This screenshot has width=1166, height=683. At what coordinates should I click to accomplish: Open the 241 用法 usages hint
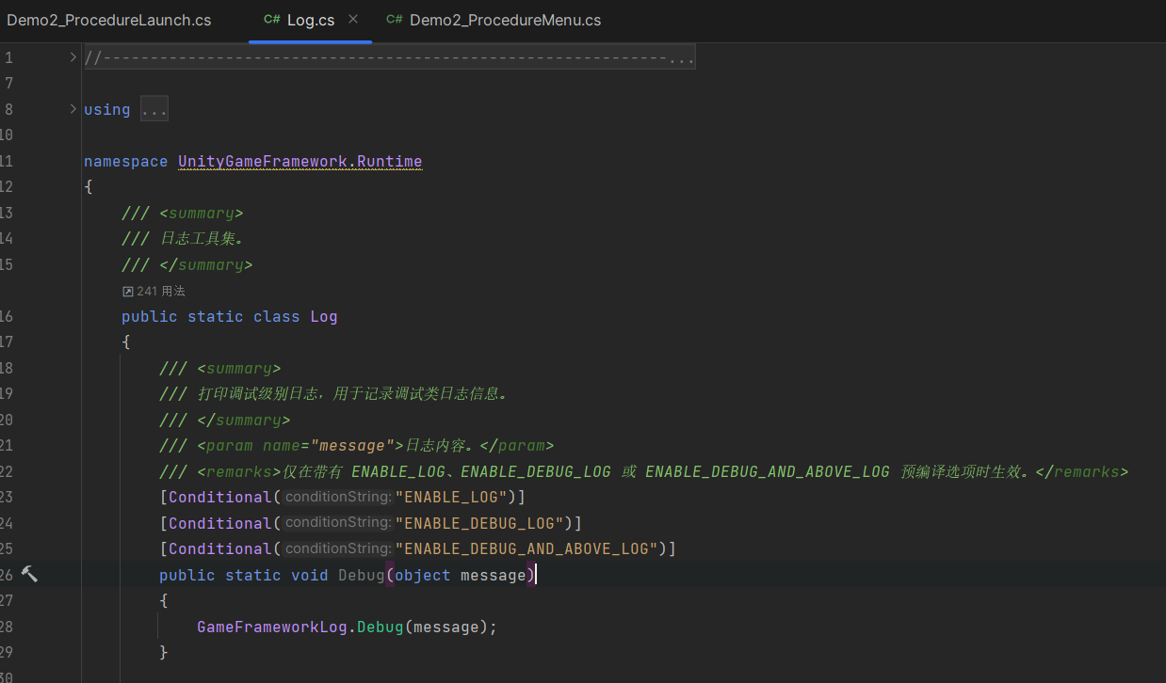click(161, 291)
